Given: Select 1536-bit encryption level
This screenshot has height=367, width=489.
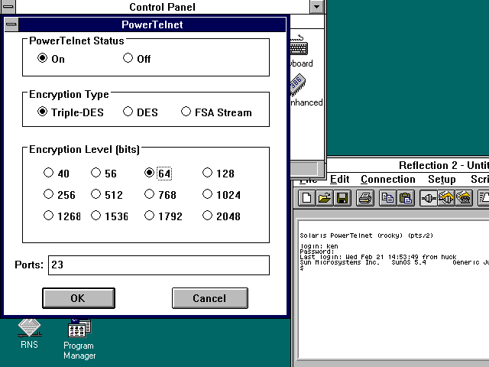Looking at the screenshot, I should (x=110, y=216).
